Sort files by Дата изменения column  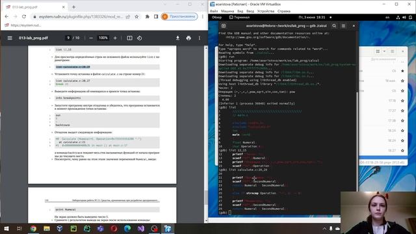point(383,59)
